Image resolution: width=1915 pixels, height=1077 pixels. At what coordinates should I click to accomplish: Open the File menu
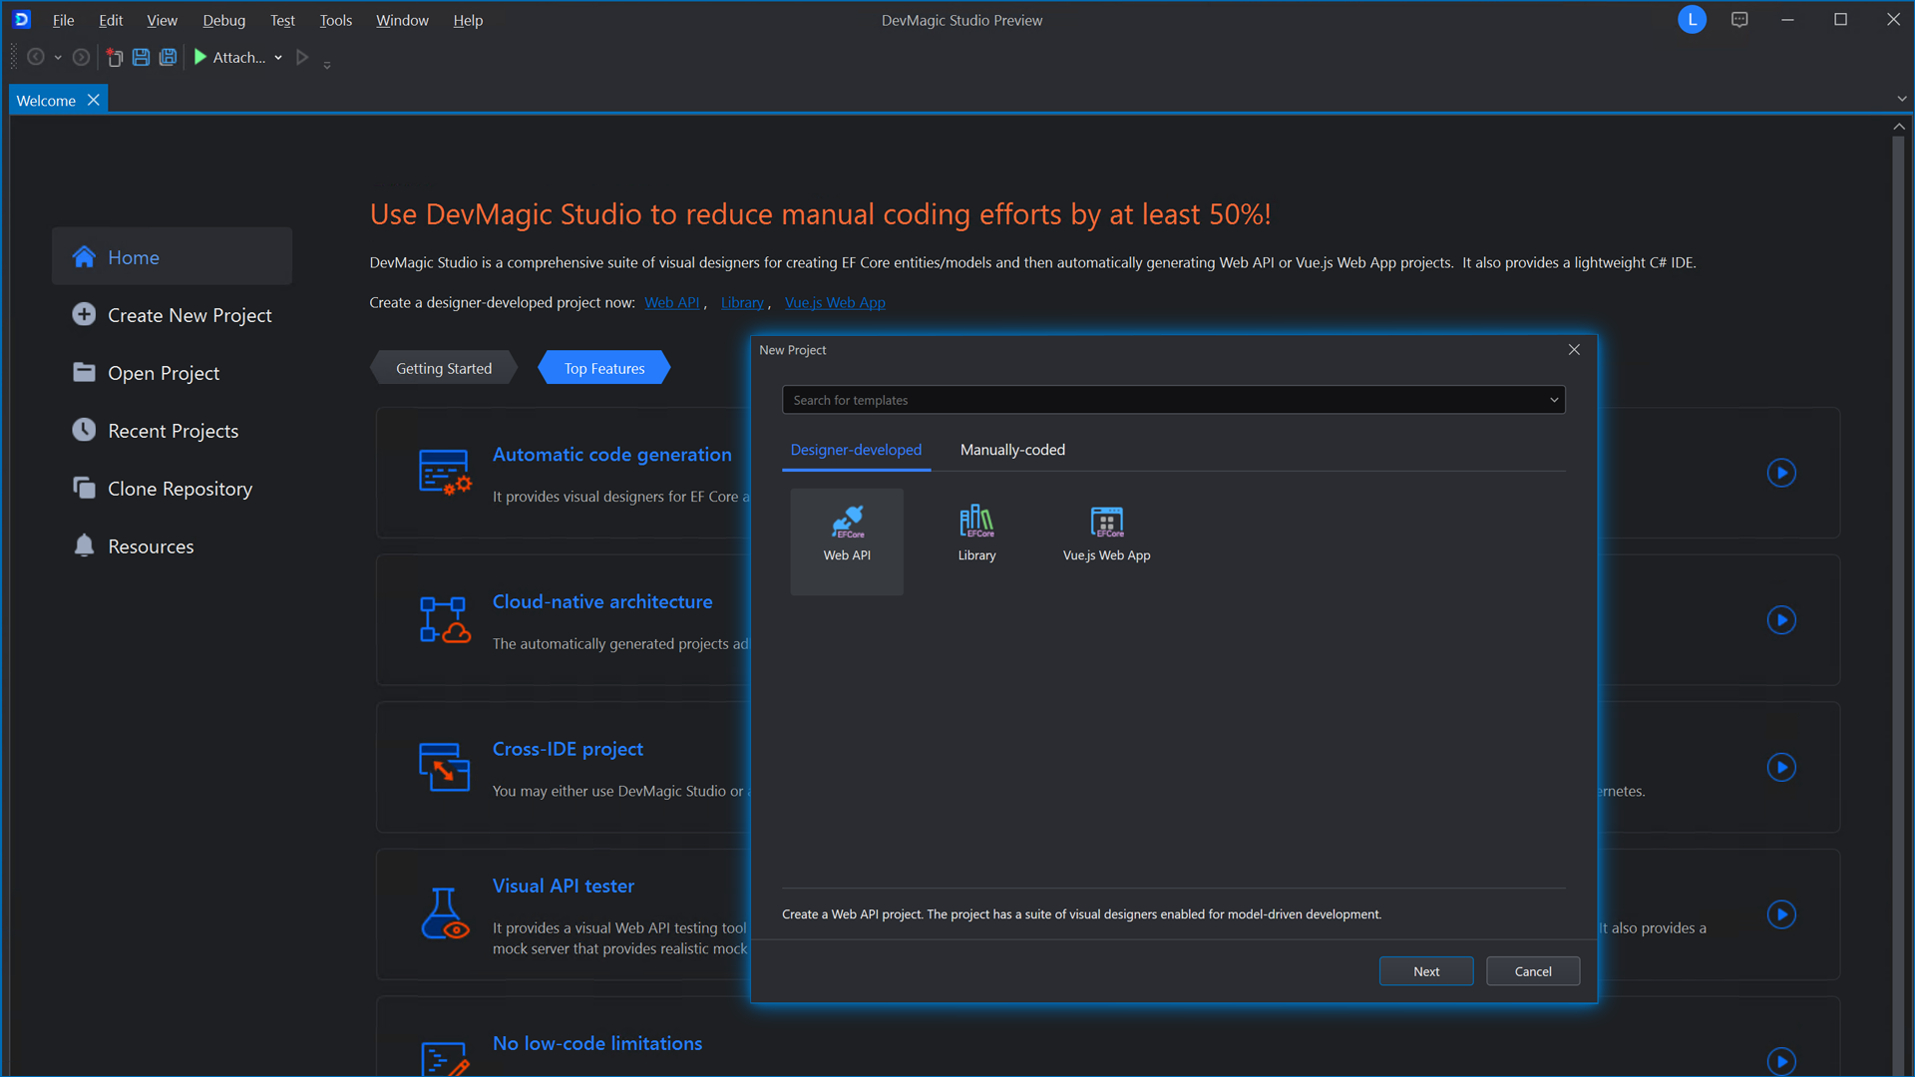(63, 20)
